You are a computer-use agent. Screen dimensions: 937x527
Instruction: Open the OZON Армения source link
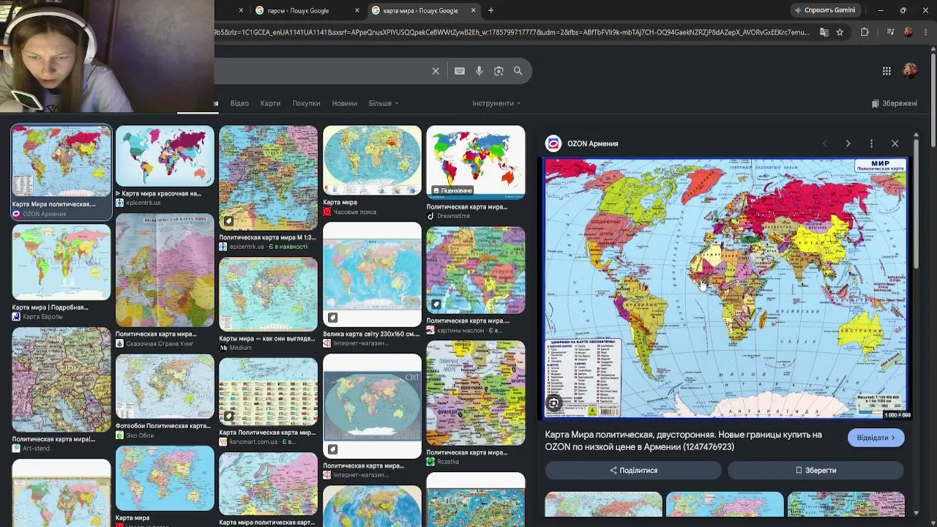pyautogui.click(x=592, y=143)
